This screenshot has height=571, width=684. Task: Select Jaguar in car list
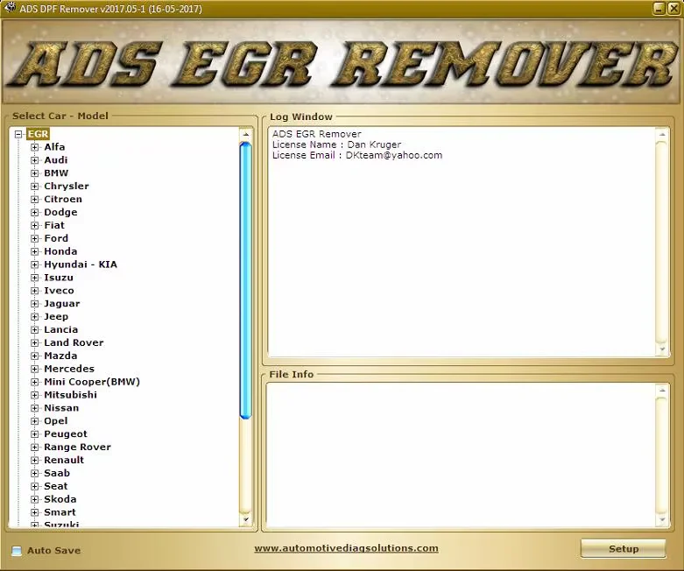[61, 304]
